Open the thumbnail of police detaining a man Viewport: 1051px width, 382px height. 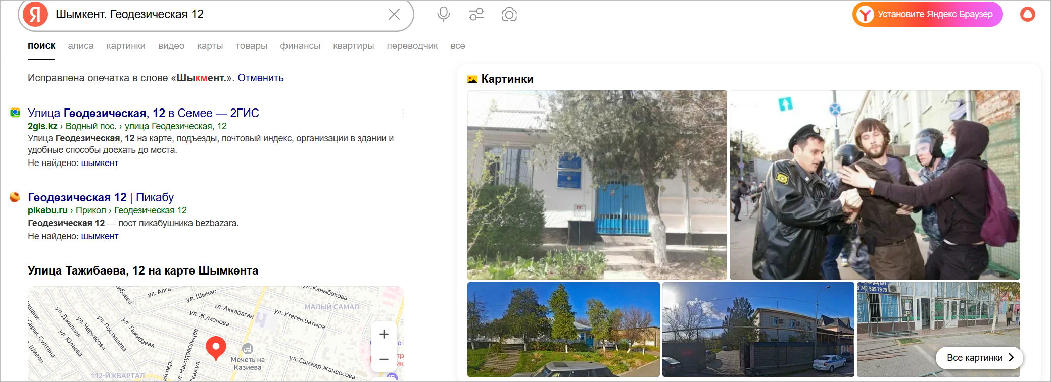pos(875,185)
